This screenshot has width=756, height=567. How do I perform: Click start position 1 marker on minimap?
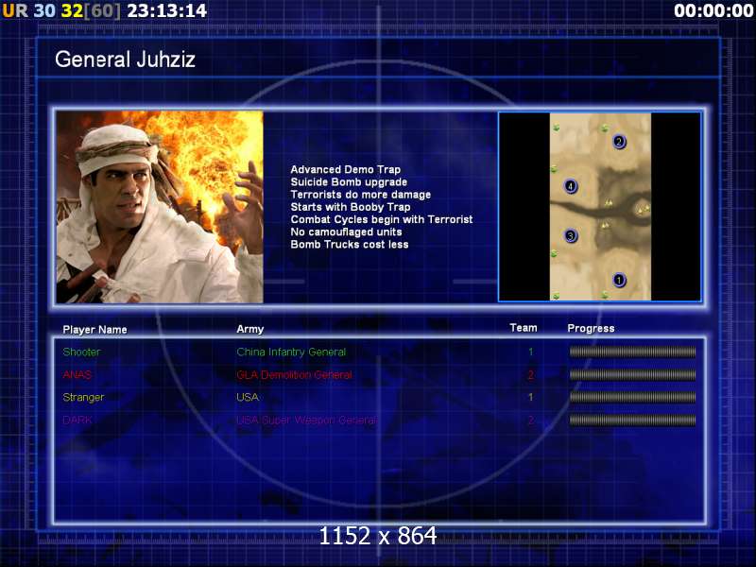point(619,280)
